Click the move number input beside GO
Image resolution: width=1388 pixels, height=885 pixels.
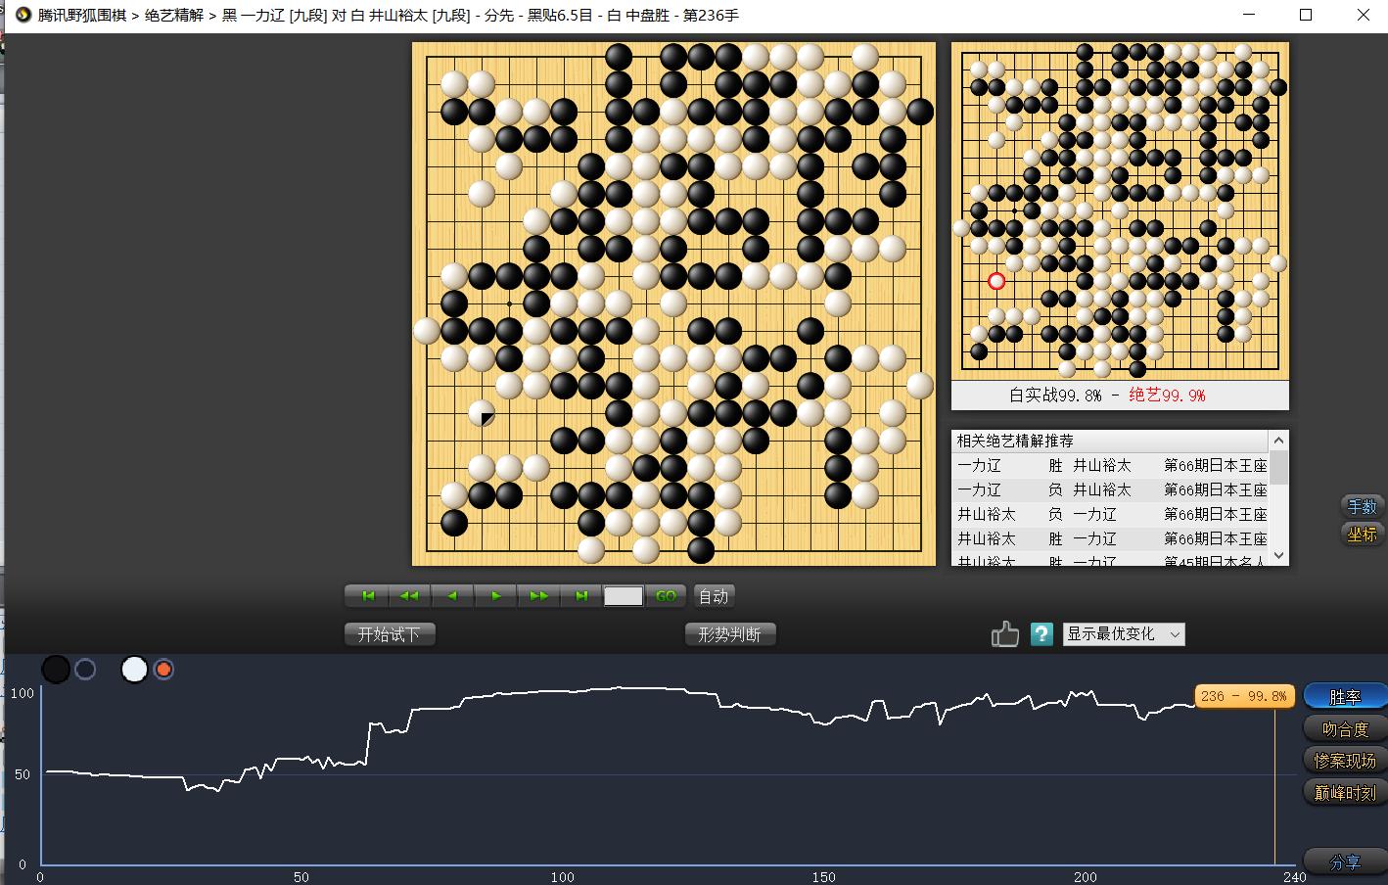pos(624,595)
